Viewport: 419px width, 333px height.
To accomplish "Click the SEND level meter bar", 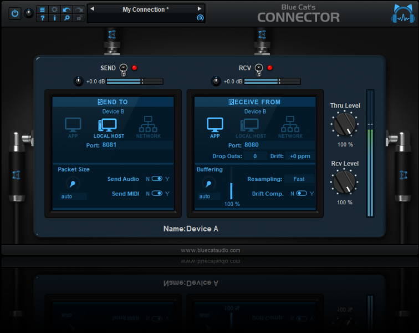I will [x=135, y=82].
